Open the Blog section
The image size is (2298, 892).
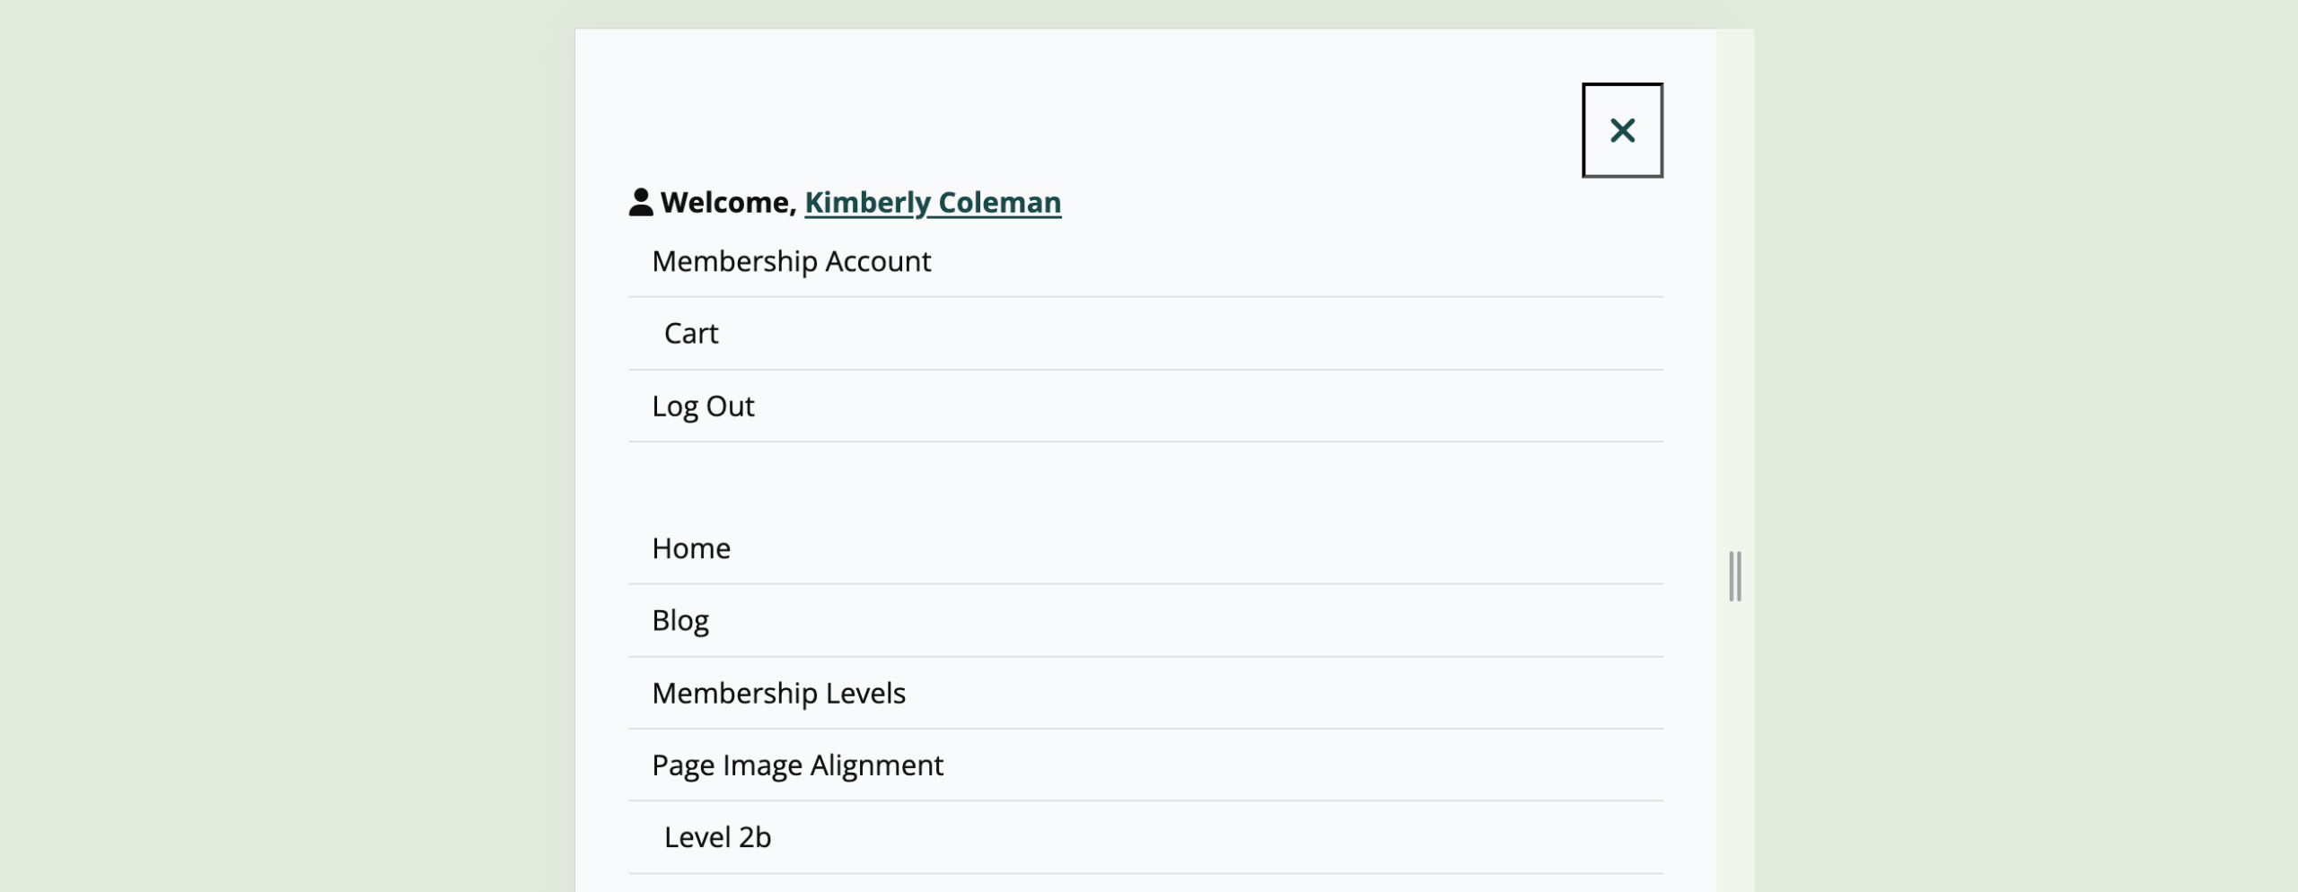point(680,619)
